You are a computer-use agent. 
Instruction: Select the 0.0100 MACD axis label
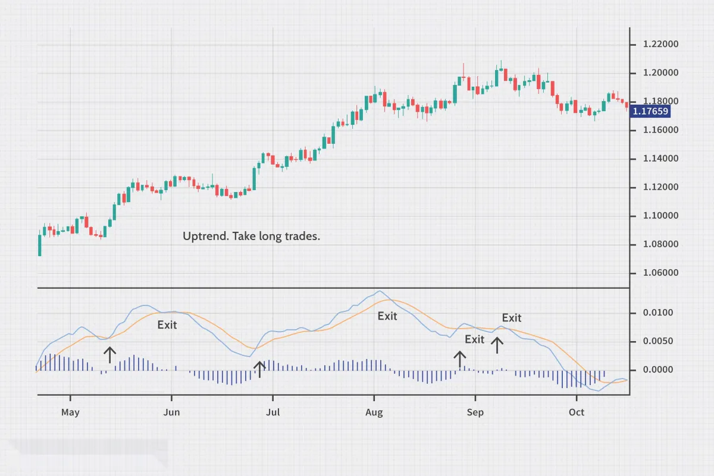657,313
